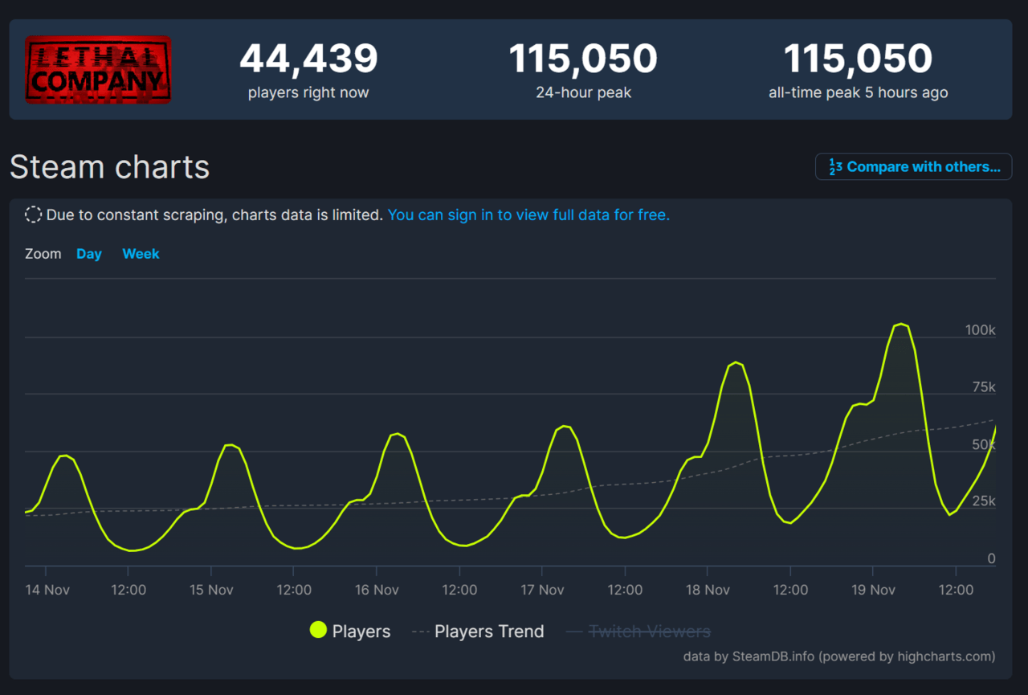Set chart zoom to Week
1028x695 pixels.
tap(141, 254)
